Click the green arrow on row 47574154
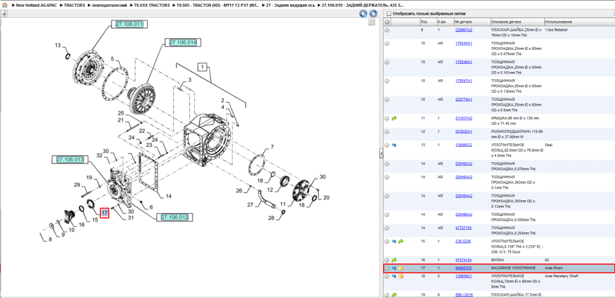Screen dimensions: 615x298 394,260
